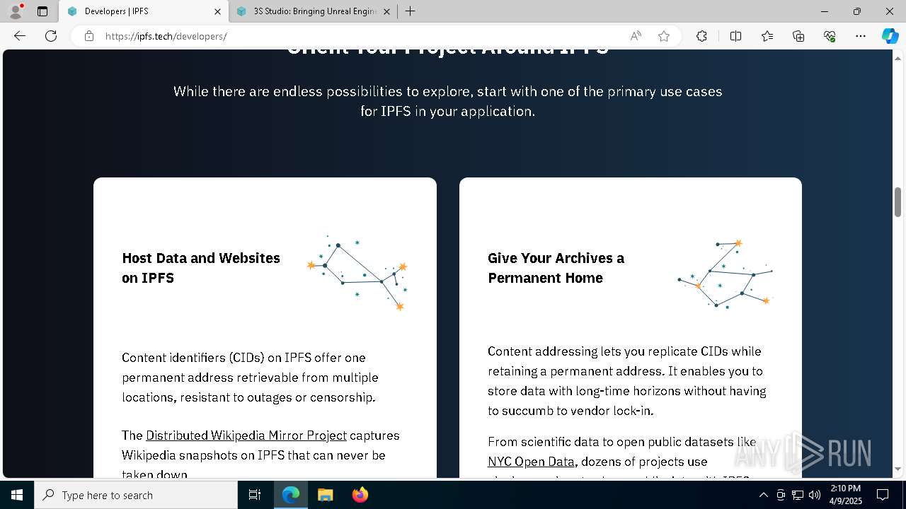Open the notification center
This screenshot has width=906, height=509.
(x=883, y=495)
